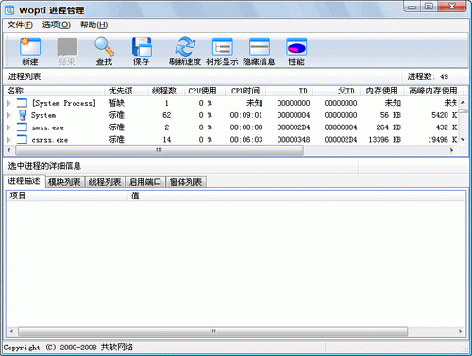Screen dimensions: 472x356
Task: Click the process list horizontal scrollbar thumb
Action: tap(160, 150)
